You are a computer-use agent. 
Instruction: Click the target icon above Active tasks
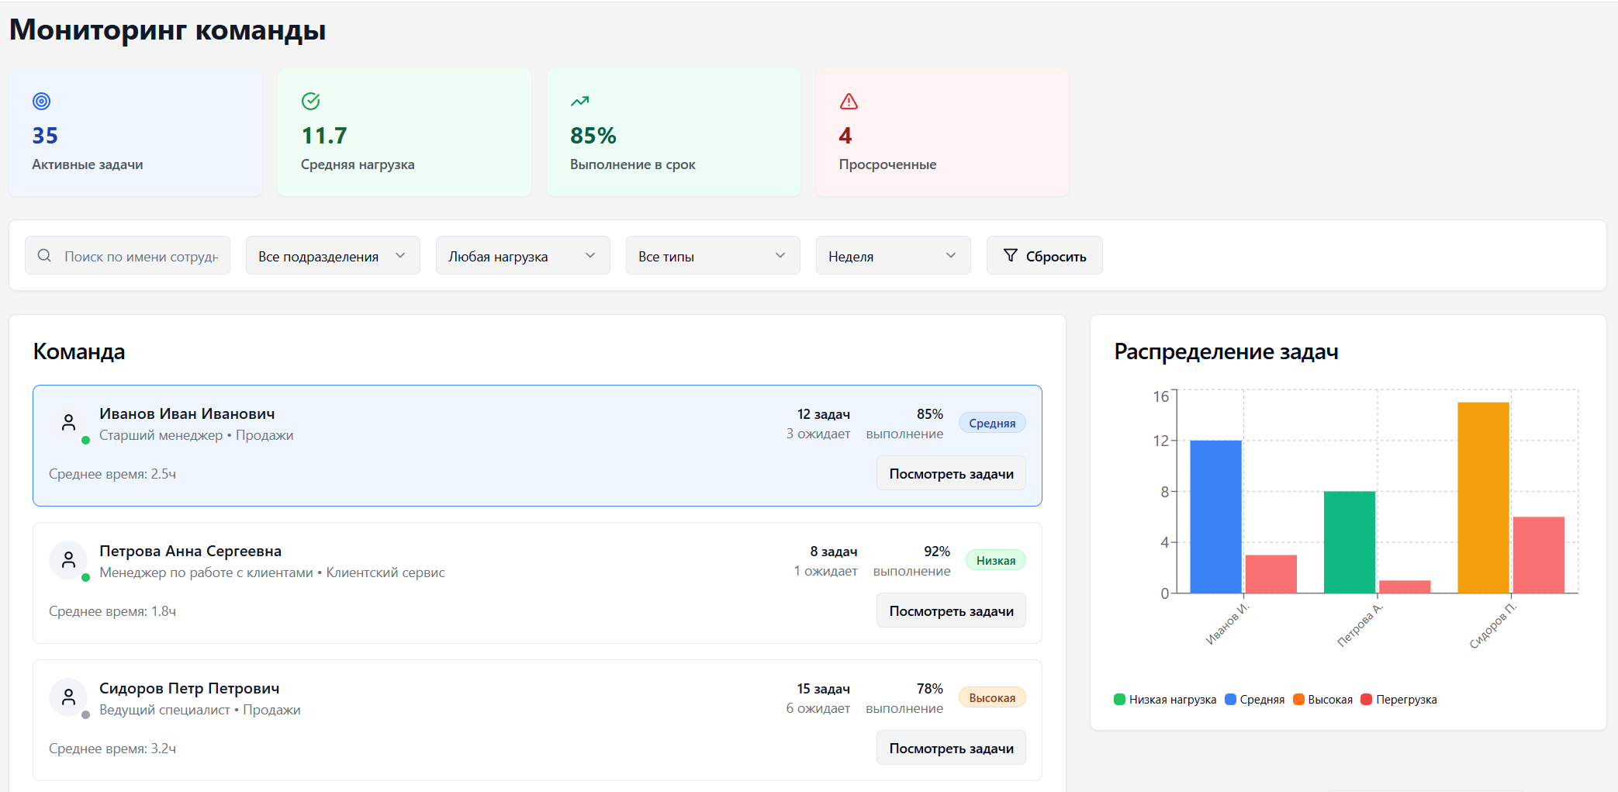tap(42, 101)
